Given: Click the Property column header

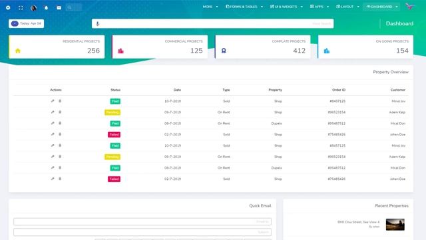Looking at the screenshot, I should tap(275, 90).
